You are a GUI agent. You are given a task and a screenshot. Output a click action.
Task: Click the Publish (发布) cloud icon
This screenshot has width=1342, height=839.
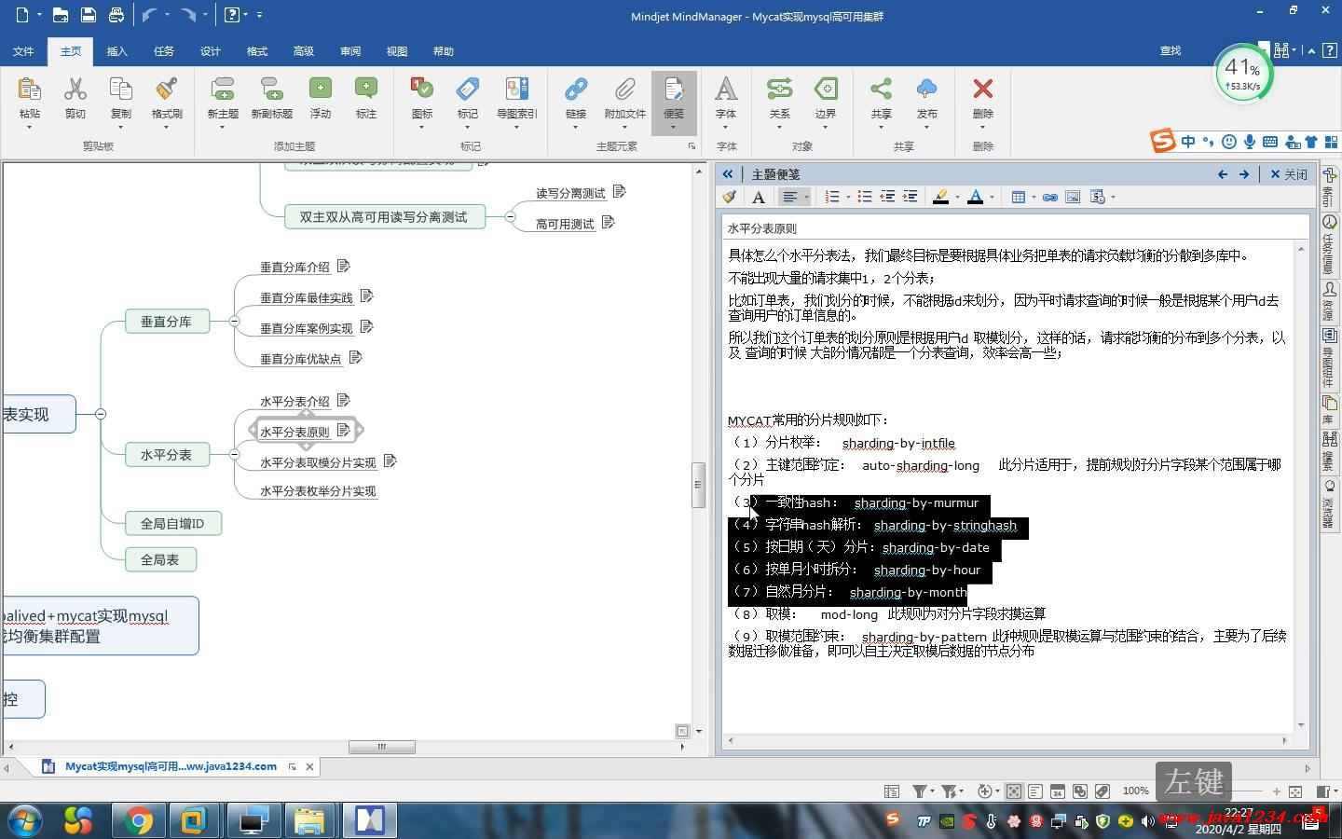[x=926, y=89]
